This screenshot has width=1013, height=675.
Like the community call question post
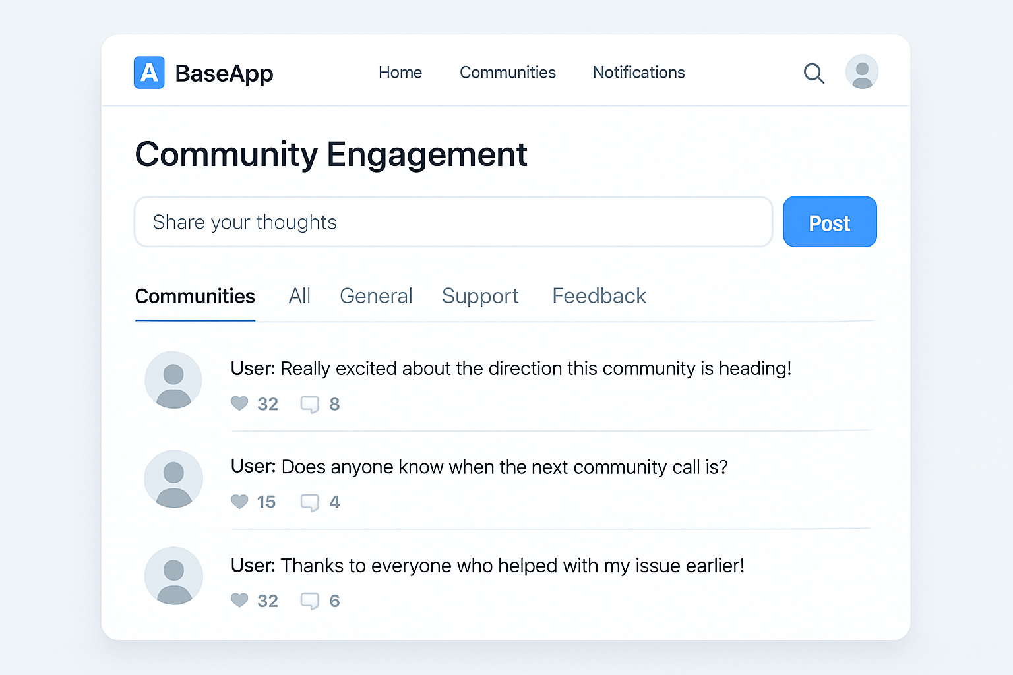pos(239,502)
